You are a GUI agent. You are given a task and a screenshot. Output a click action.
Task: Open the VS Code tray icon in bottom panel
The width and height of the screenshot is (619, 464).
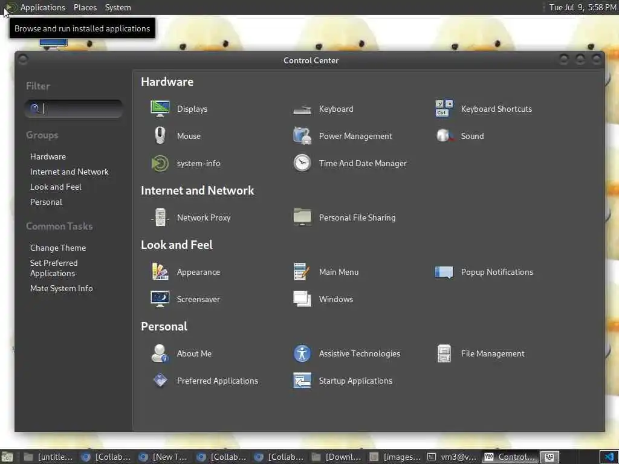point(609,457)
